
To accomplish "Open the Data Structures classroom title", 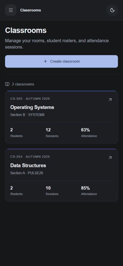I will (28, 165).
